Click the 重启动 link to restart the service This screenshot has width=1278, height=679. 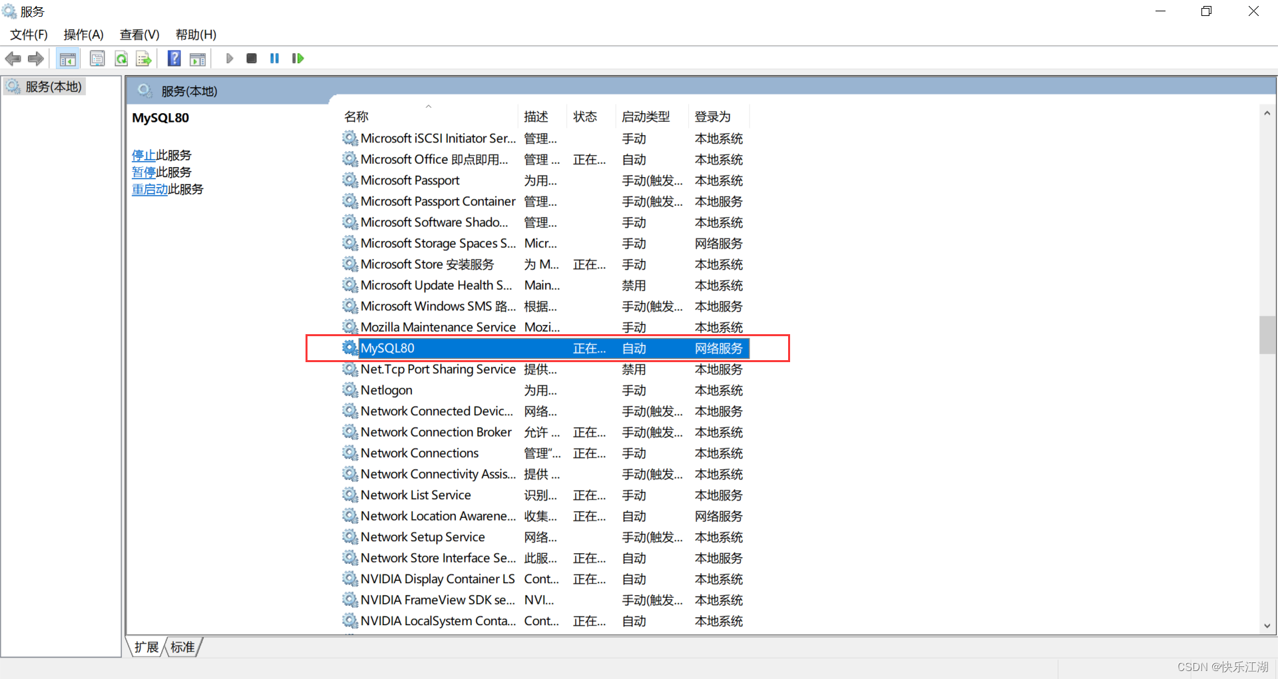point(150,189)
